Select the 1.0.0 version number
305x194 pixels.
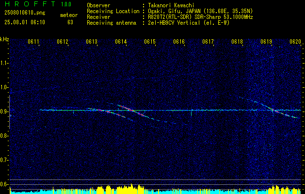click(66, 4)
